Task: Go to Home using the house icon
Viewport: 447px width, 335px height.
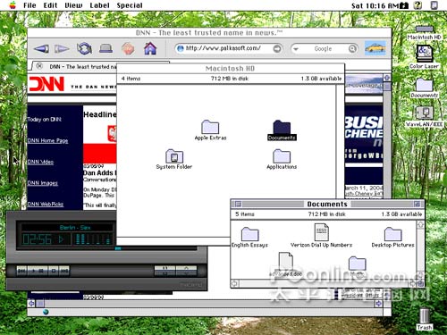Action: point(150,48)
